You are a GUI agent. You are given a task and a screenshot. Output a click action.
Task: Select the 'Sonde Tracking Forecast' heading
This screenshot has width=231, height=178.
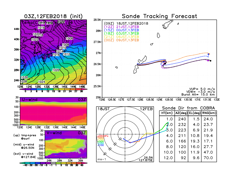[160, 16]
